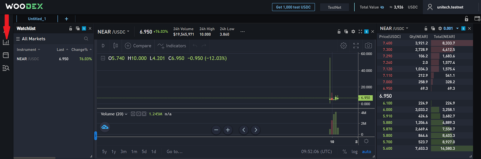Click the blue group 1 badge in Watchlist
The height and width of the screenshot is (159, 481).
point(84,29)
